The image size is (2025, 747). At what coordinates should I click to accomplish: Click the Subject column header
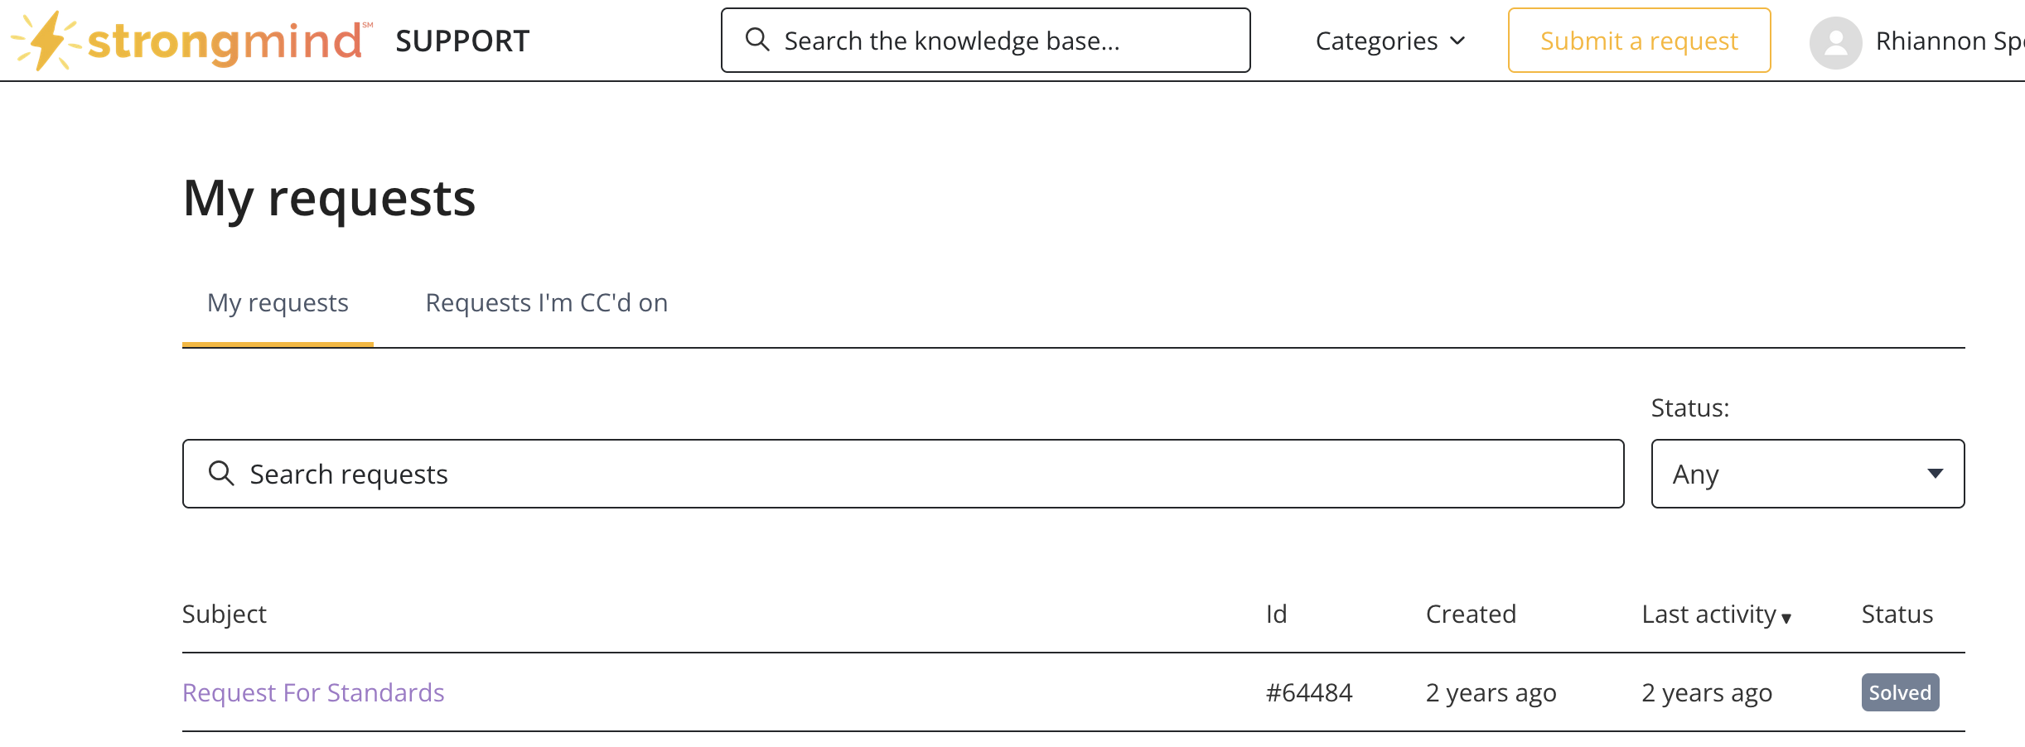tap(224, 614)
